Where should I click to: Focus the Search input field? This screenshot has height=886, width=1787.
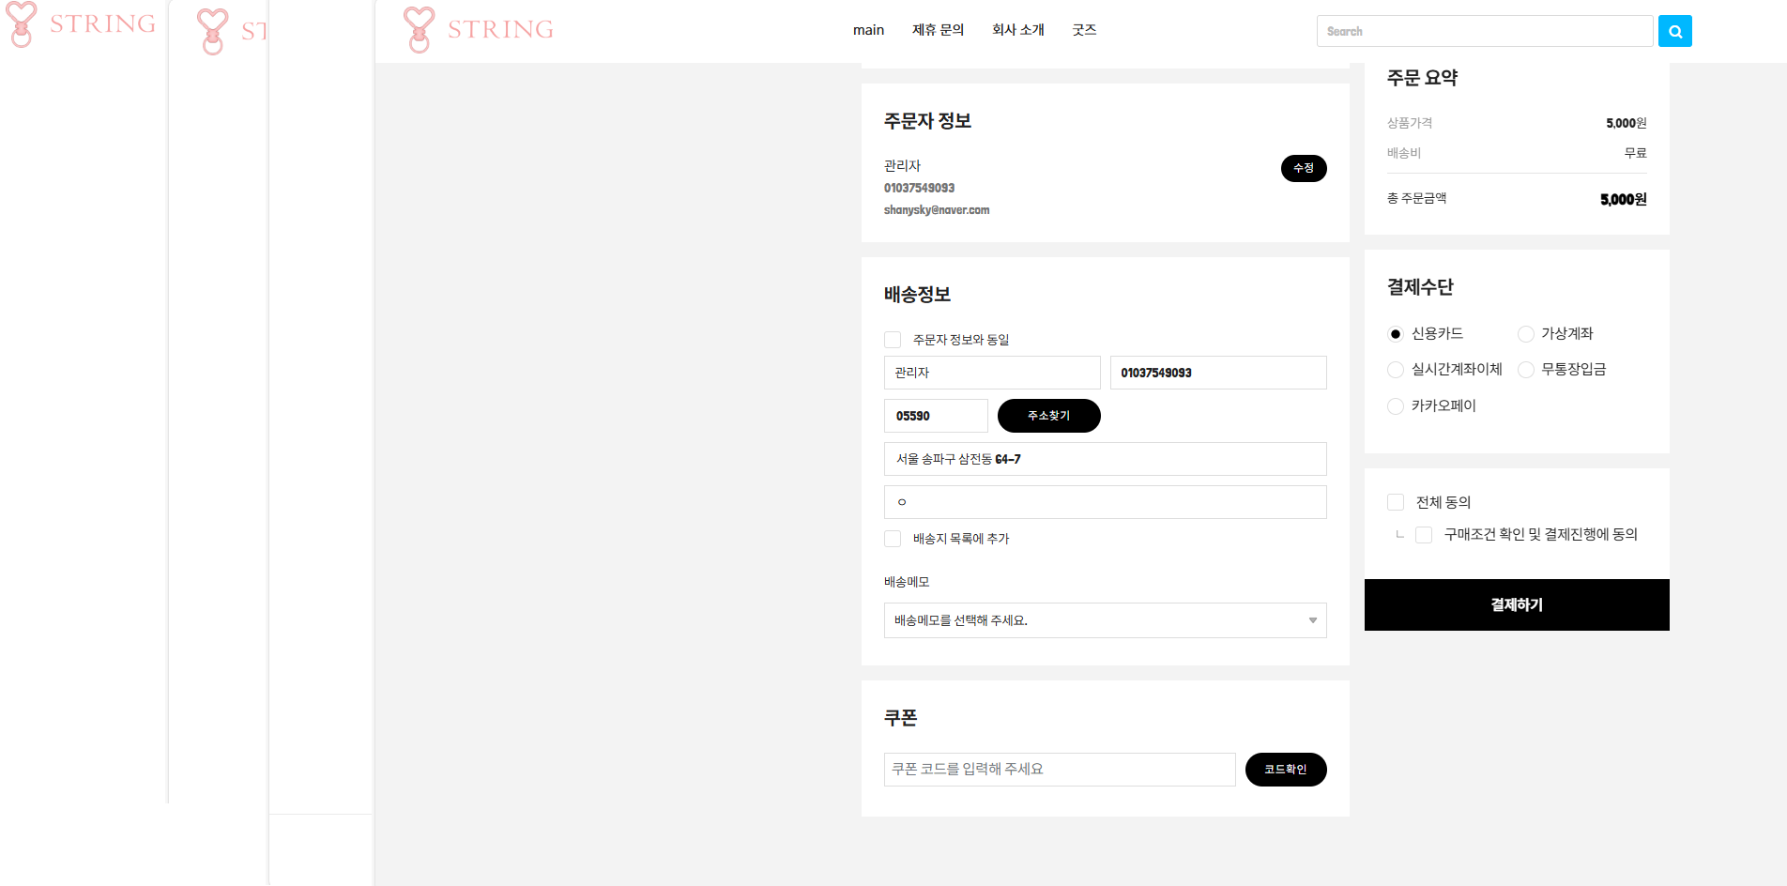1484,31
